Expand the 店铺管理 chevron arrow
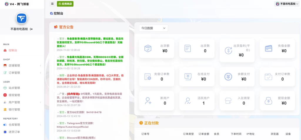Screen dimensions: 301x140 [x=41, y=66]
